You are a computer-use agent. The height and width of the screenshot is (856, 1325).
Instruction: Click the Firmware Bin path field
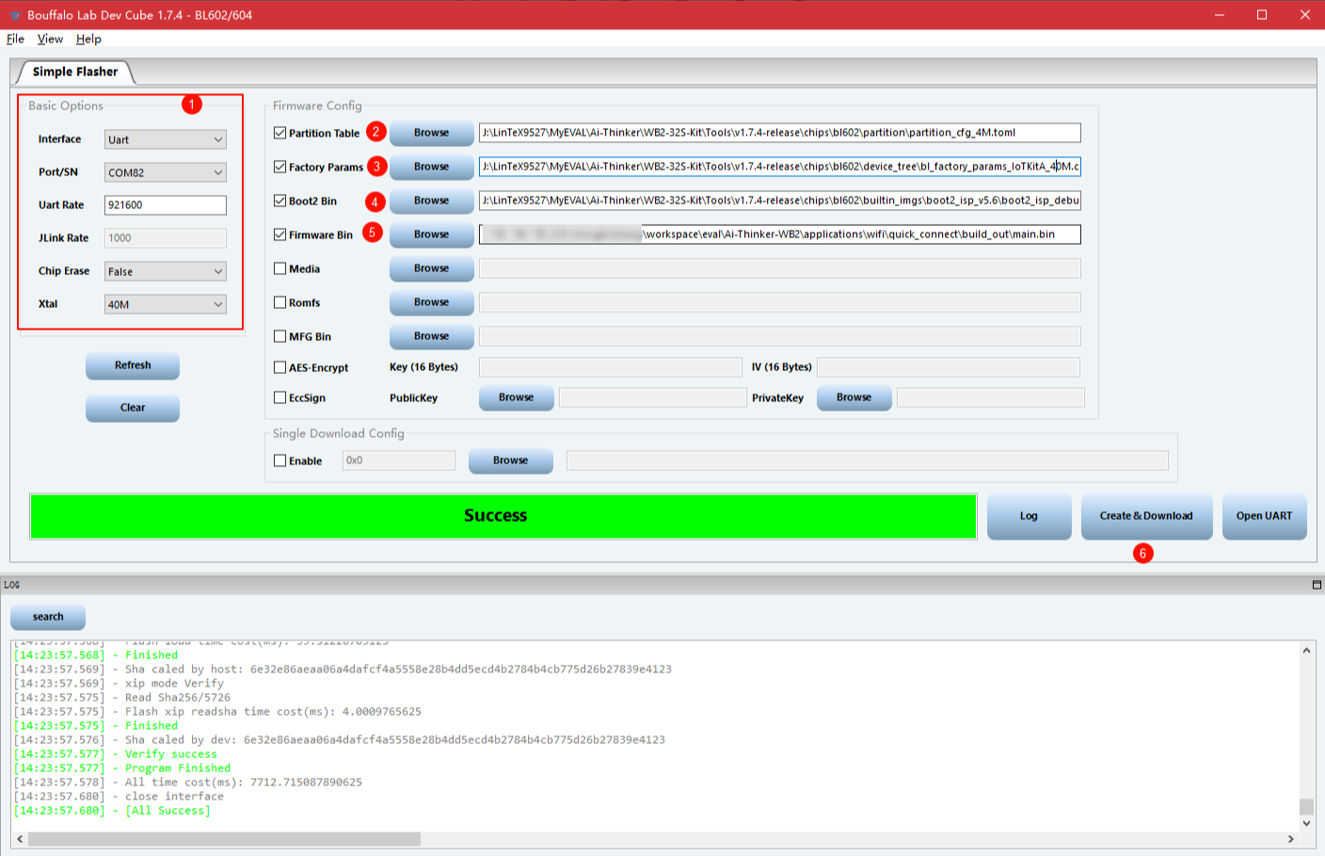[780, 234]
